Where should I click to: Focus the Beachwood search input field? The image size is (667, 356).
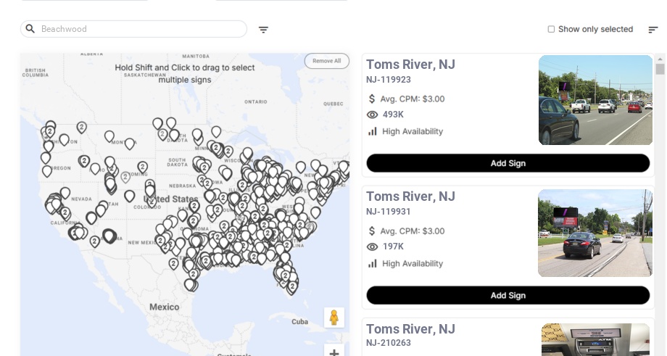point(141,29)
